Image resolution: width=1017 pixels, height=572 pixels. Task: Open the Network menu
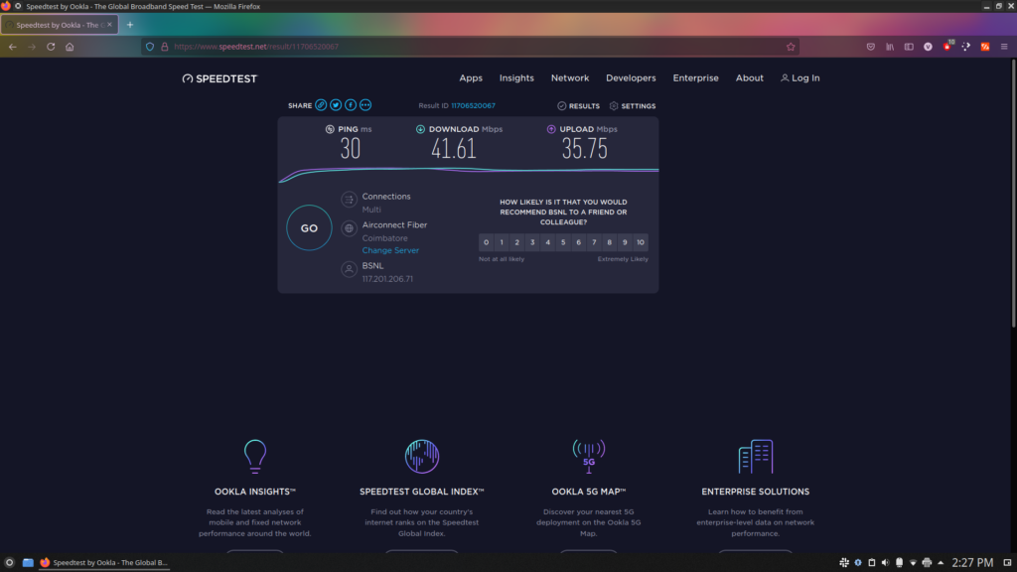[570, 77]
